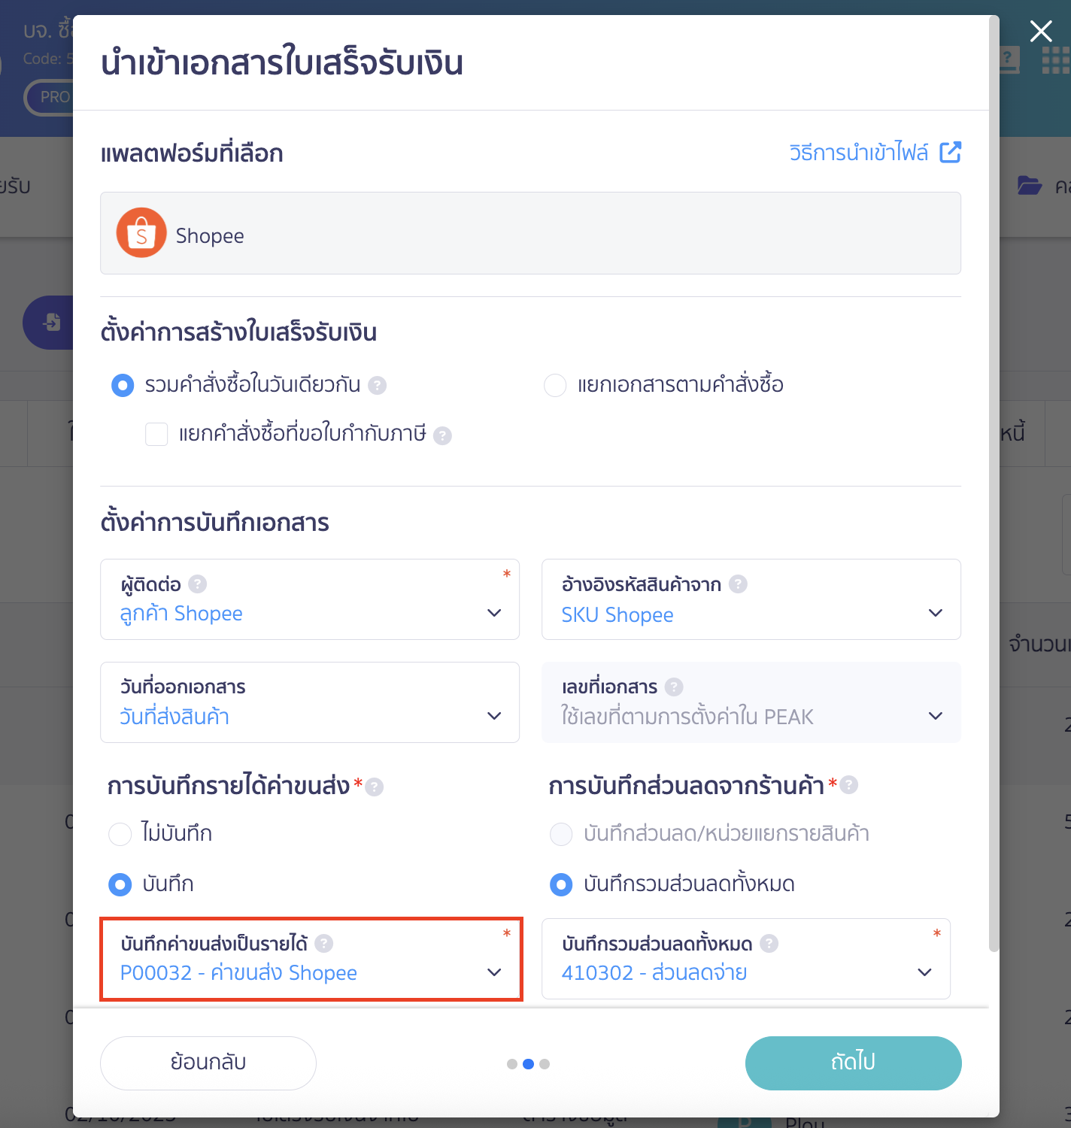1071x1128 pixels.
Task: Click the help icon next to เลขที่เอกสาร
Action: pyautogui.click(x=675, y=686)
